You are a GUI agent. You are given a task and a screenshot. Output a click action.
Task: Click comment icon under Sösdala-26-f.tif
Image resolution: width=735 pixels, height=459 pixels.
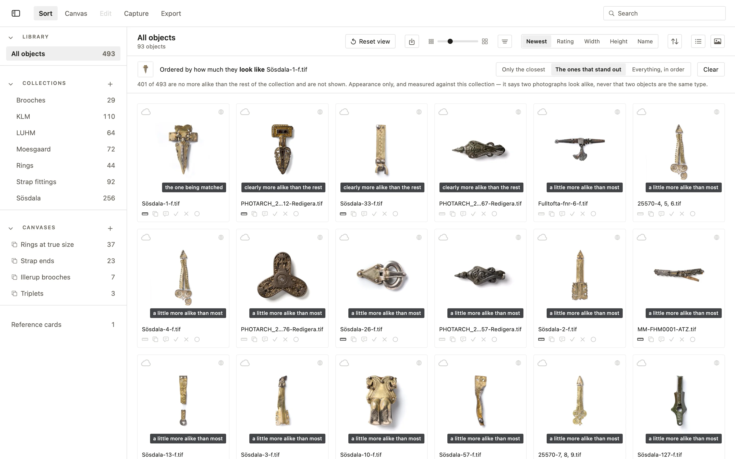click(x=364, y=339)
